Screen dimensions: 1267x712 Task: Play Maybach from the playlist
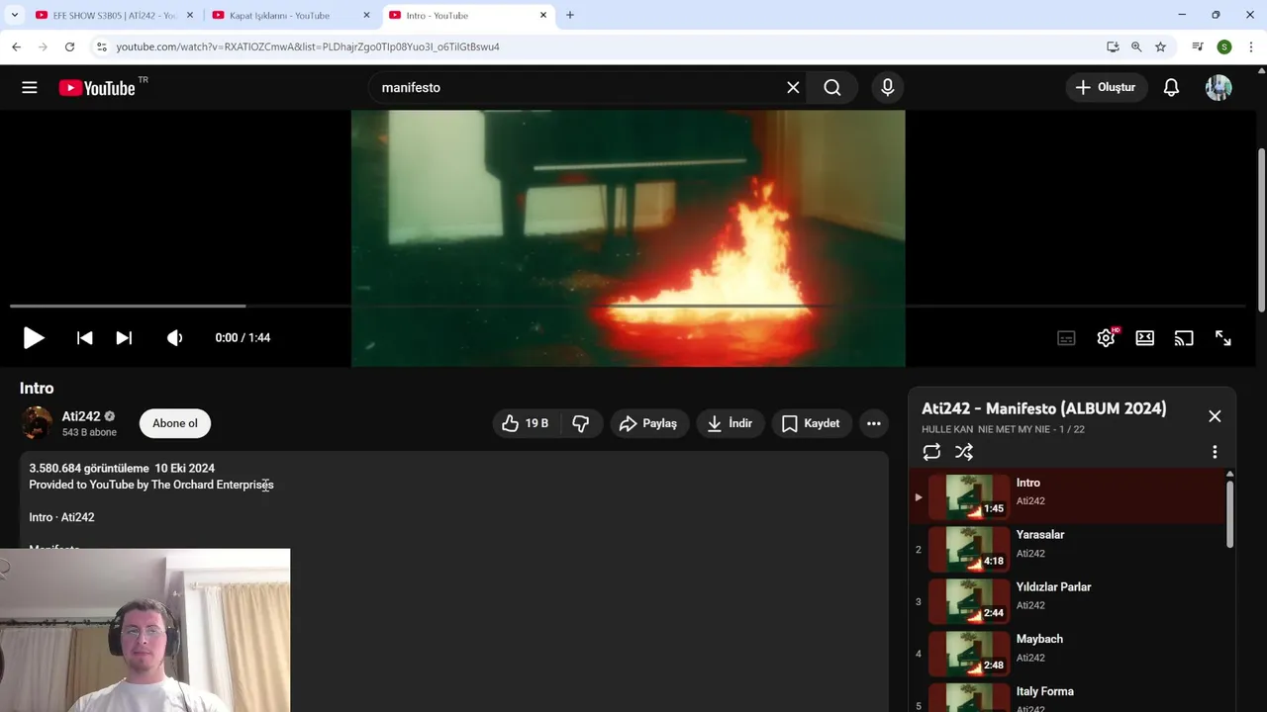tap(1067, 654)
